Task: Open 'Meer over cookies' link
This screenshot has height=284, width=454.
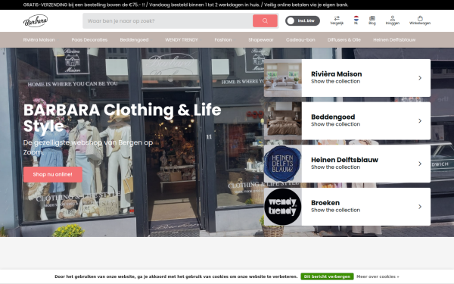Action: 378,276
